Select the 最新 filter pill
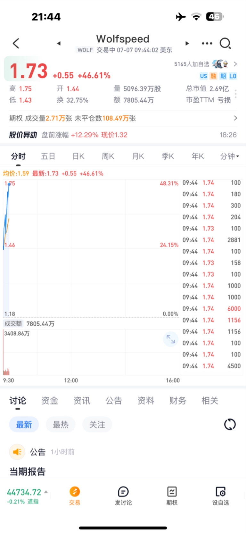This screenshot has height=534, width=246. (24, 425)
